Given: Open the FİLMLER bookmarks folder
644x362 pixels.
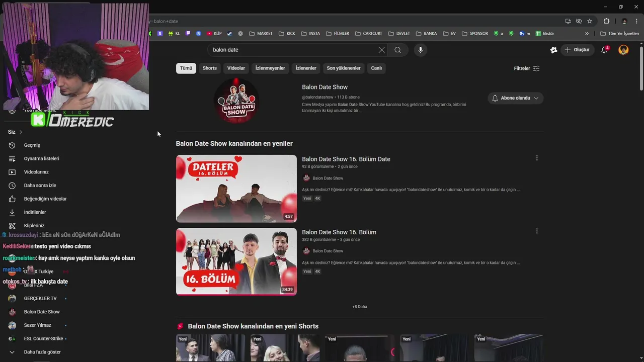Looking at the screenshot, I should [x=338, y=34].
